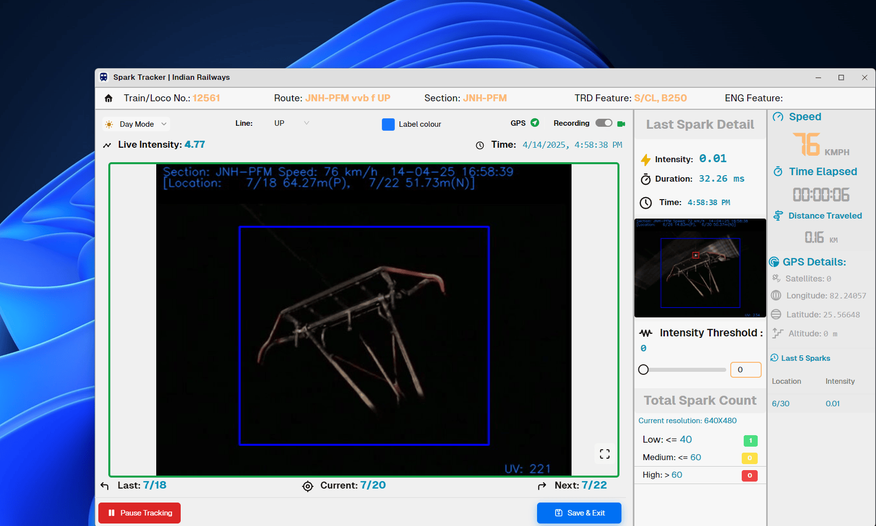Open the last spark thumbnail image
The height and width of the screenshot is (526, 876).
(700, 268)
